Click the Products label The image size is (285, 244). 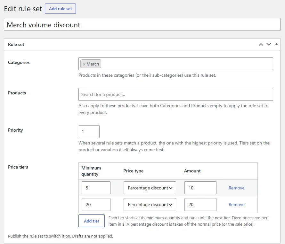(17, 93)
